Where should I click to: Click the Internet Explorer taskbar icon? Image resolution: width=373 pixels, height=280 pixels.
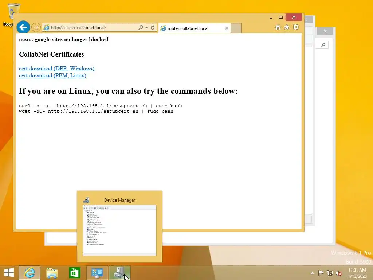point(30,273)
